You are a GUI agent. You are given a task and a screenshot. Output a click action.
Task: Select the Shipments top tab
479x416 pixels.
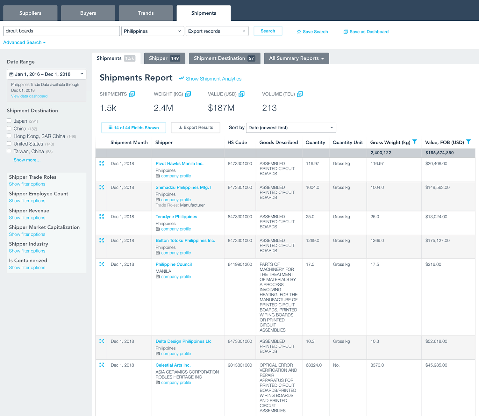click(x=204, y=13)
